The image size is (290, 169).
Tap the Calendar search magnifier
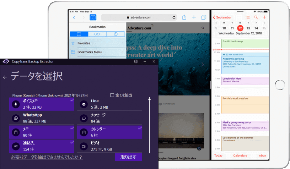pyautogui.click(x=256, y=17)
